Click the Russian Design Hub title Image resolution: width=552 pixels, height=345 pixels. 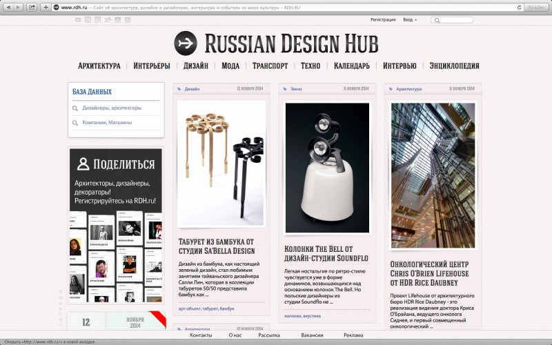click(x=291, y=43)
